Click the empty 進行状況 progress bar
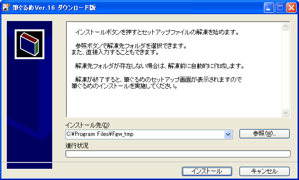 point(178,154)
